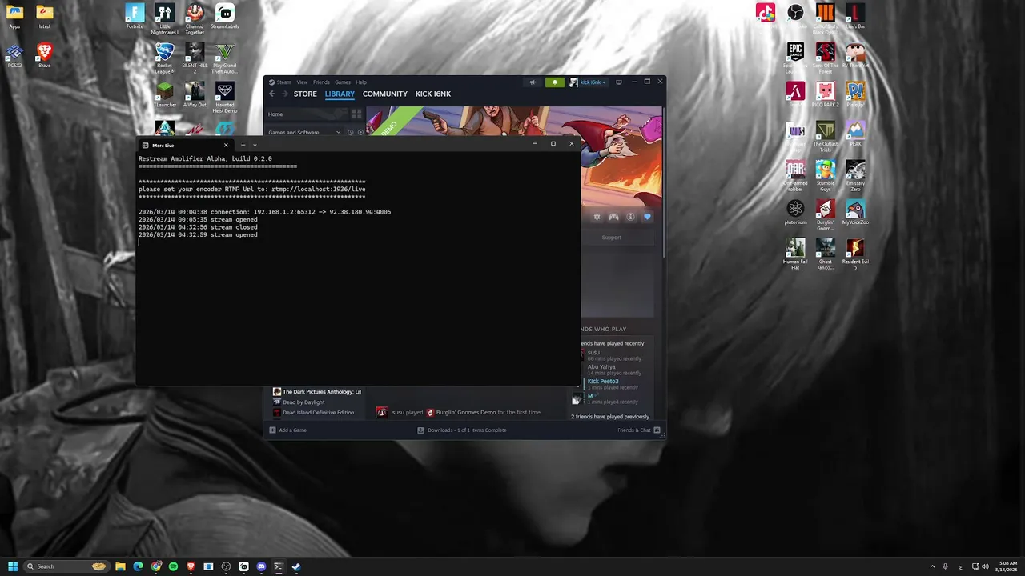
Task: Click Steam green notifications bell
Action: [555, 82]
